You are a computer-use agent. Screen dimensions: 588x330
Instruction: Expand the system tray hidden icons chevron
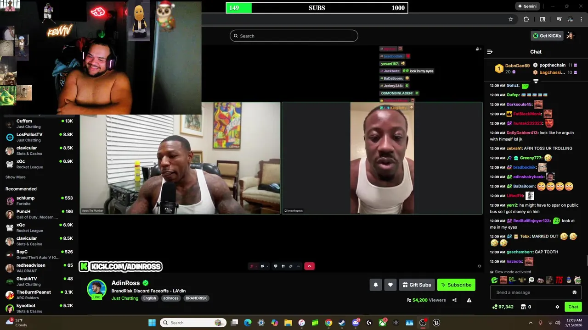tap(531, 323)
